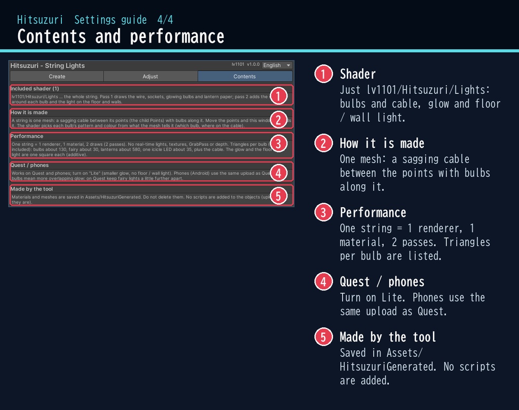The height and width of the screenshot is (410, 519).
Task: Switch to the Create tab
Action: tap(57, 77)
